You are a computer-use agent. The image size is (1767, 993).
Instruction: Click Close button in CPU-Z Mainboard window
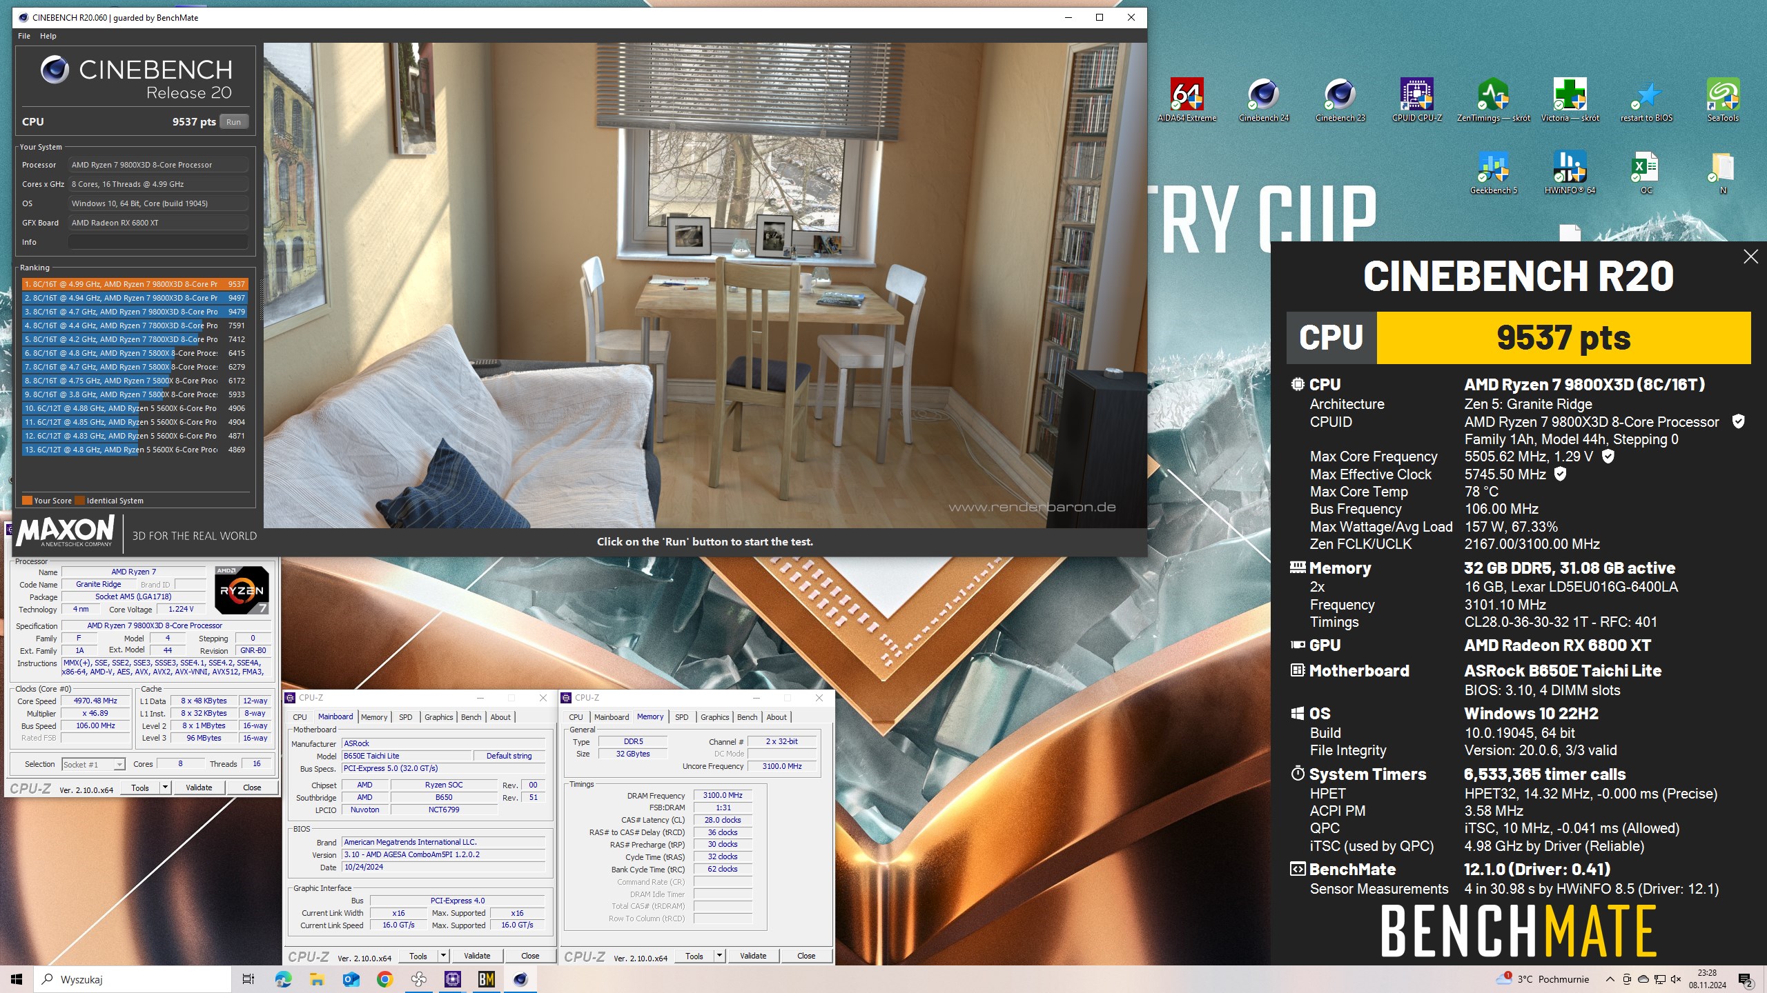tap(530, 956)
